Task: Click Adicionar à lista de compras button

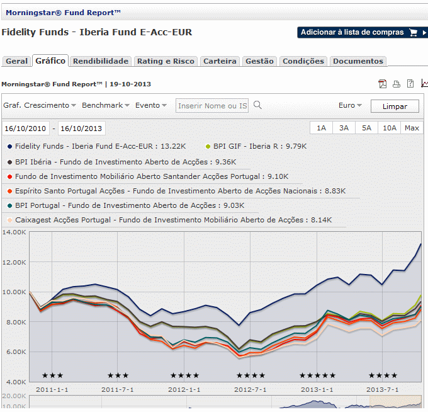Action: pos(363,33)
